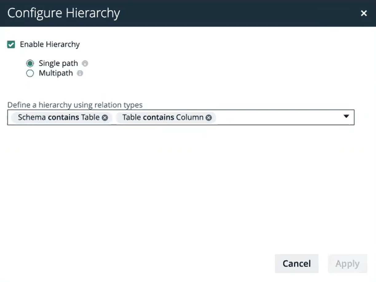The width and height of the screenshot is (376, 282).
Task: Remove the "Table contains Column" relation chip
Action: [209, 117]
